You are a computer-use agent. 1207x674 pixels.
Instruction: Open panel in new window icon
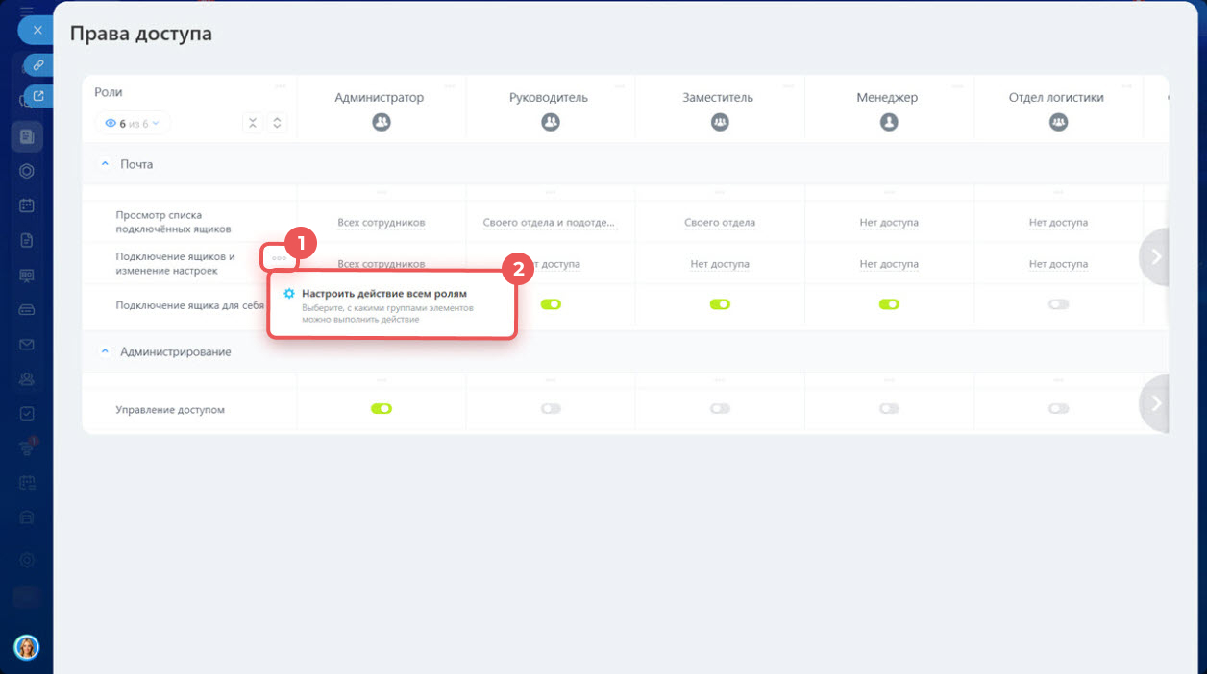coord(37,96)
